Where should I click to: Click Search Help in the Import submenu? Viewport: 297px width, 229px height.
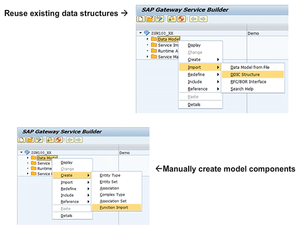(241, 89)
